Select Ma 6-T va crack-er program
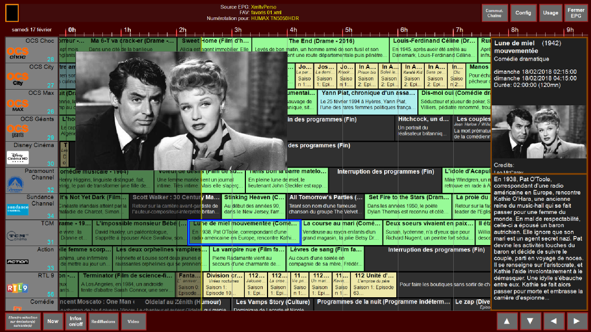Viewport: 591px width, 332px height. pos(132,45)
